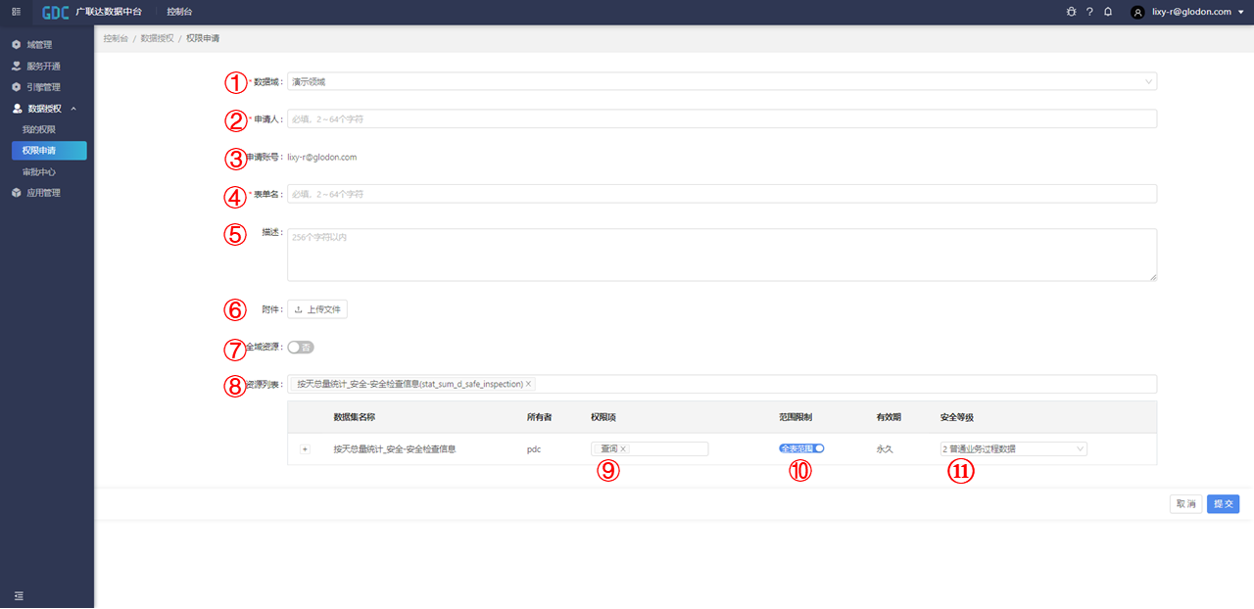Click the 上传文件 upload button
Viewport: 1254px width, 609px height.
click(317, 310)
